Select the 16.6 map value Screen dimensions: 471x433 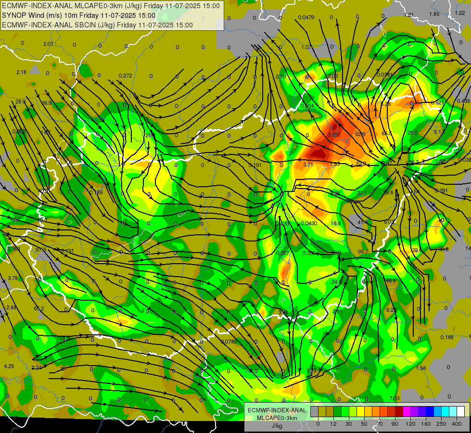[335, 223]
